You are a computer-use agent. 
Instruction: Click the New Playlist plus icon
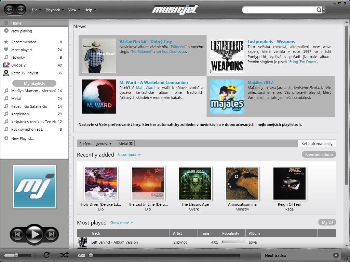(6, 139)
